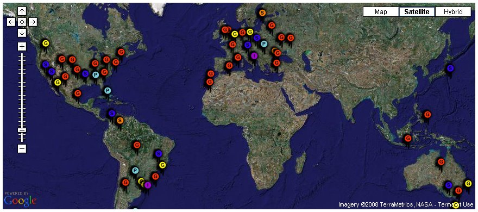Click the pan left arrow

pos(11,22)
